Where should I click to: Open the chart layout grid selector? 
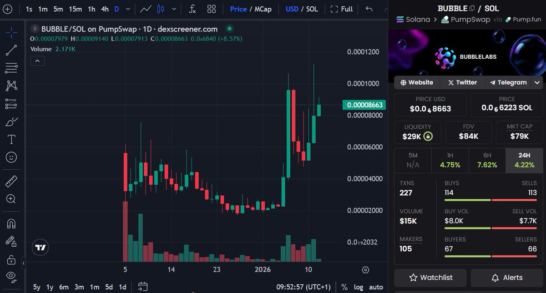(x=211, y=9)
